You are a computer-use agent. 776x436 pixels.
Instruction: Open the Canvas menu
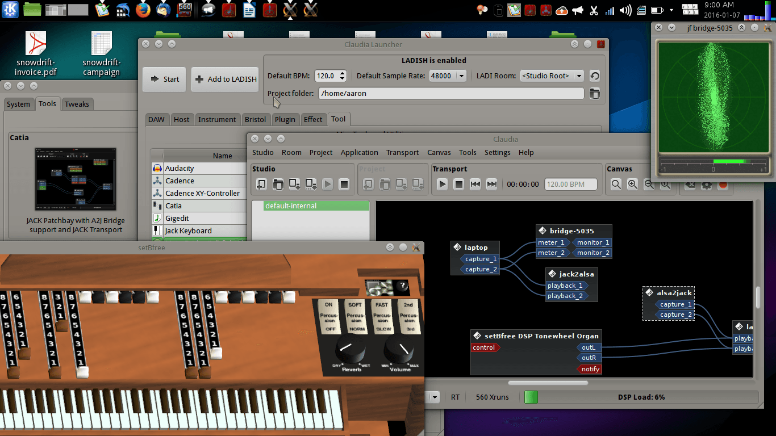point(439,152)
